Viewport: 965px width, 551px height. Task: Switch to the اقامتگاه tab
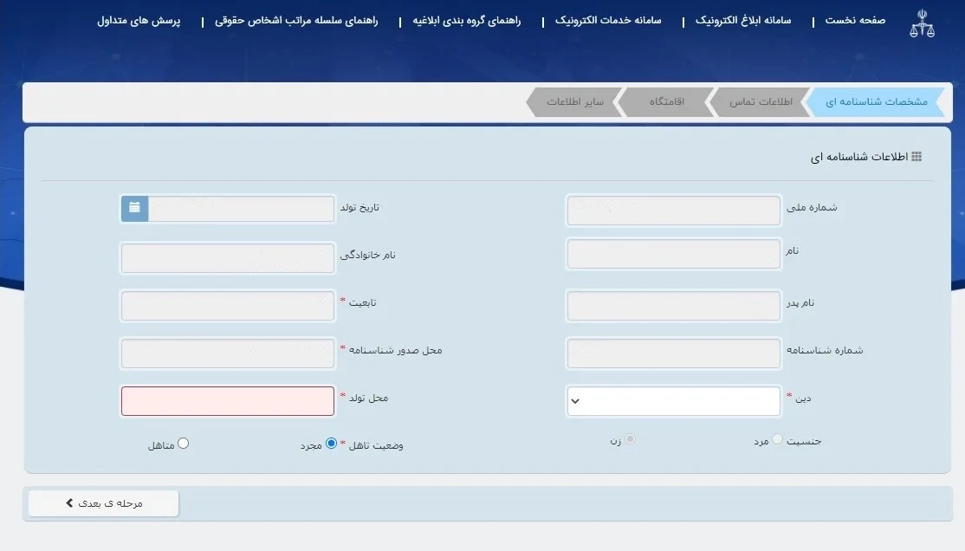pyautogui.click(x=667, y=101)
